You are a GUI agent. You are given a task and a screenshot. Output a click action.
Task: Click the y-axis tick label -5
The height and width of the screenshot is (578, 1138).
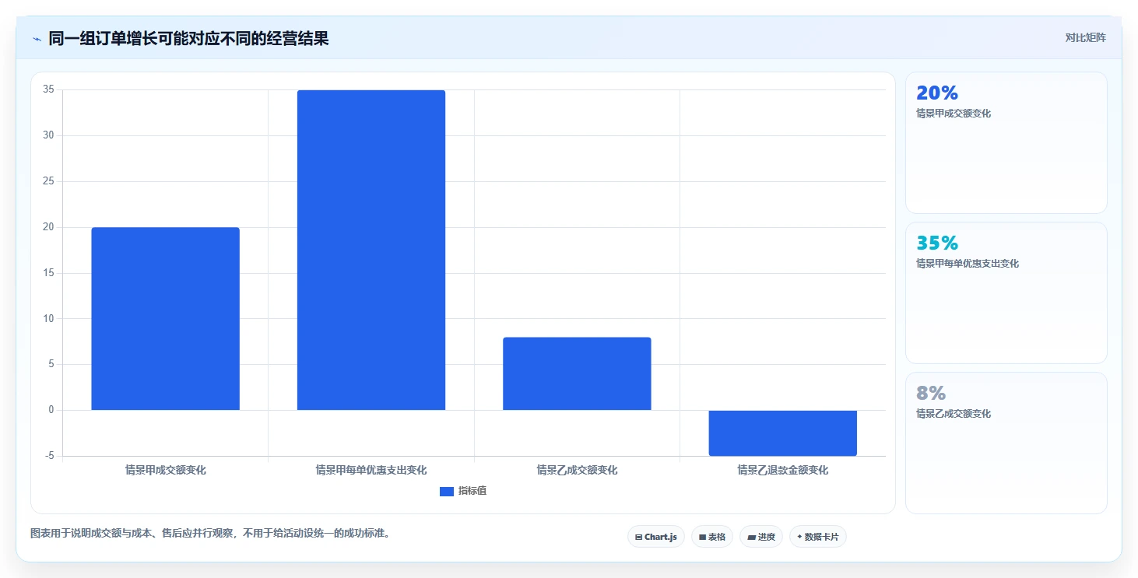(49, 456)
